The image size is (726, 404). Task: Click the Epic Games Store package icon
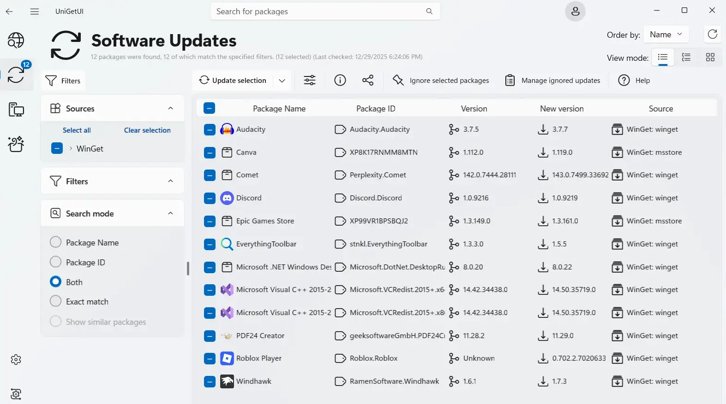point(227,221)
